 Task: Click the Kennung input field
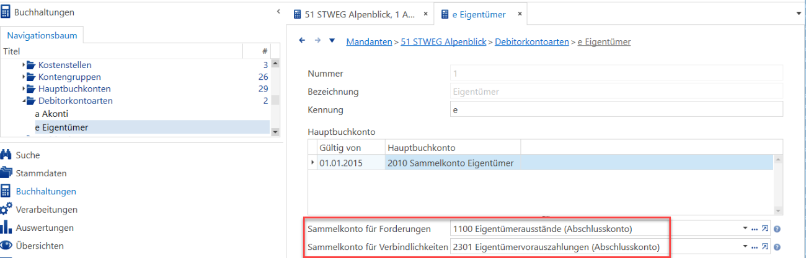click(x=616, y=110)
